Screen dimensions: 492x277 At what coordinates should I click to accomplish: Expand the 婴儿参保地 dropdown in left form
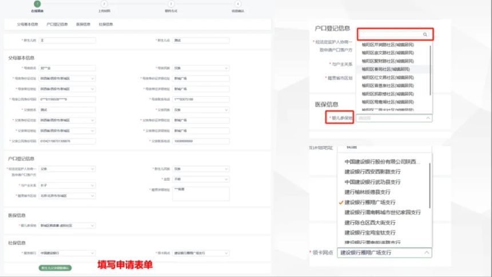[x=67, y=225]
